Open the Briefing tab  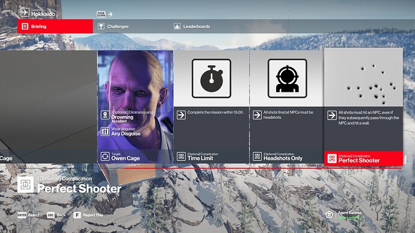pos(55,26)
